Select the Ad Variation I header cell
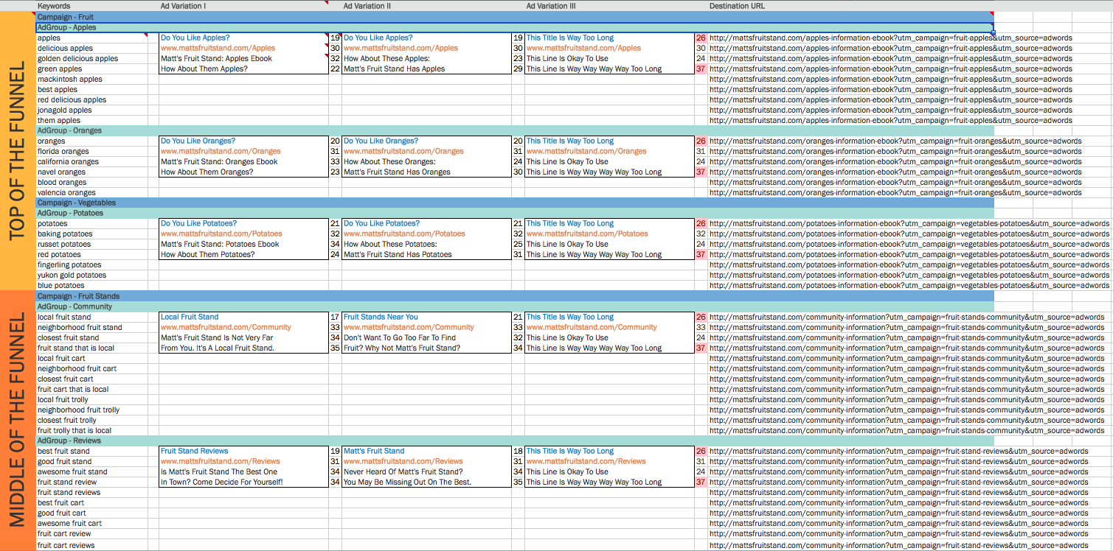This screenshot has height=551, width=1113. click(243, 5)
